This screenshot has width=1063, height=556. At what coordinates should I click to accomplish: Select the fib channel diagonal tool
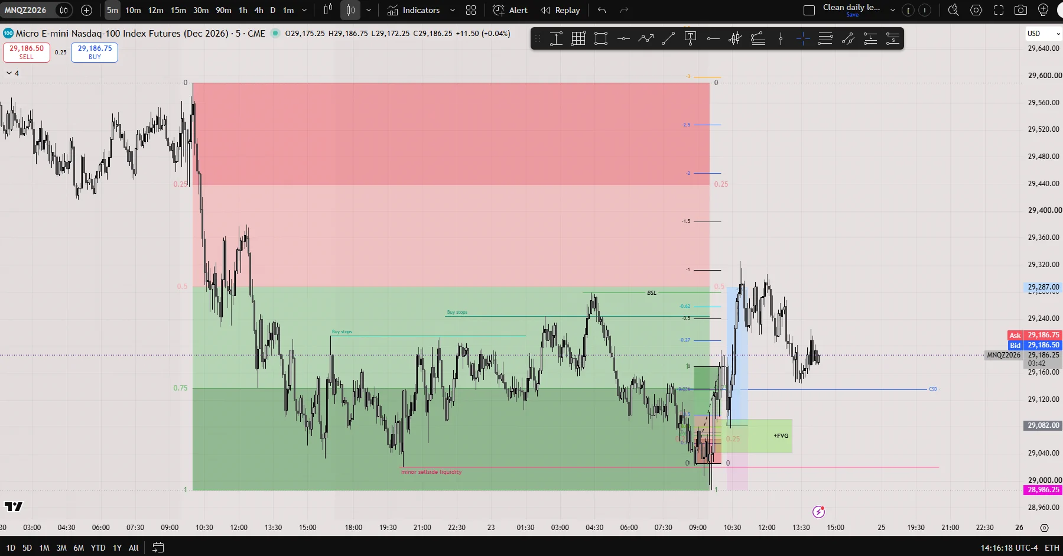848,39
